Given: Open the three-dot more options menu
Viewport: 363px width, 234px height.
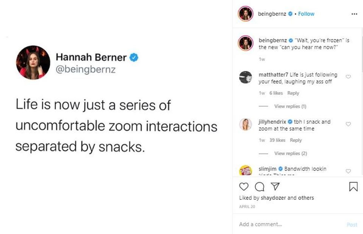Looking at the screenshot, I should [x=354, y=14].
